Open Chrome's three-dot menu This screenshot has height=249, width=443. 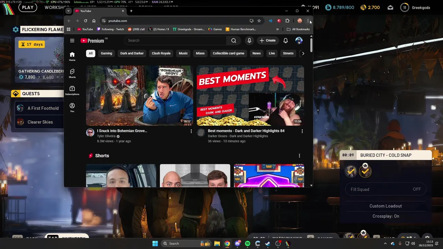[x=308, y=21]
